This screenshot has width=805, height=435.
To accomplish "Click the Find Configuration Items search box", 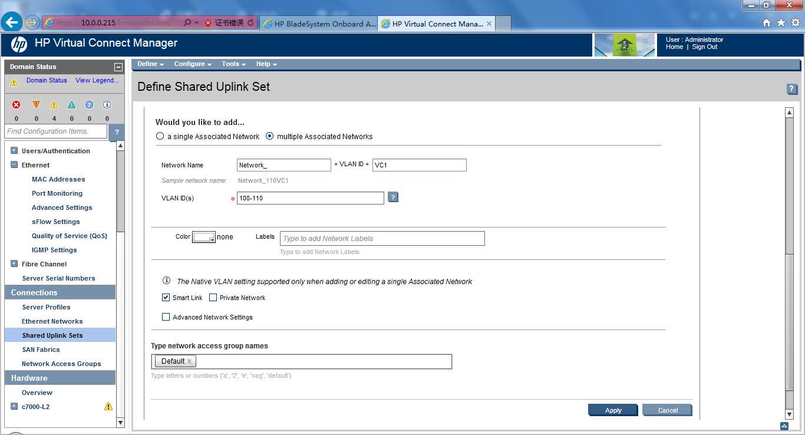I will [56, 131].
